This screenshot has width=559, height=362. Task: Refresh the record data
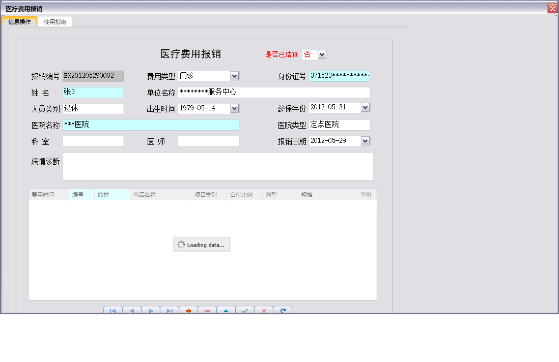(x=283, y=310)
